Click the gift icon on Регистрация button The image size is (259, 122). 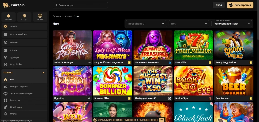tap(231, 5)
